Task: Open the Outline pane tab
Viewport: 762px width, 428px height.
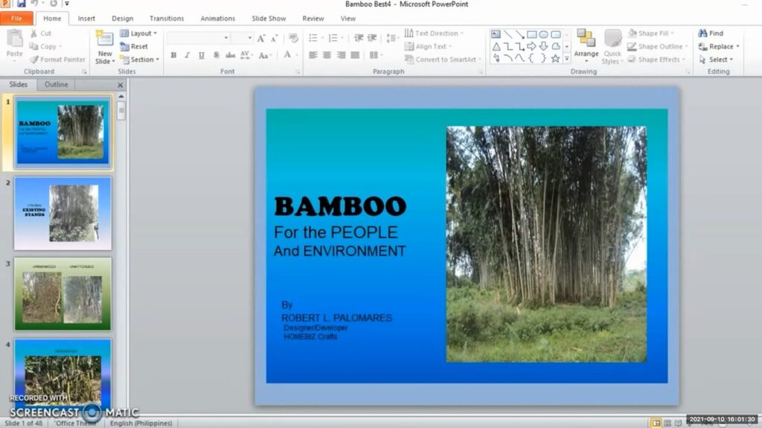Action: pyautogui.click(x=57, y=85)
